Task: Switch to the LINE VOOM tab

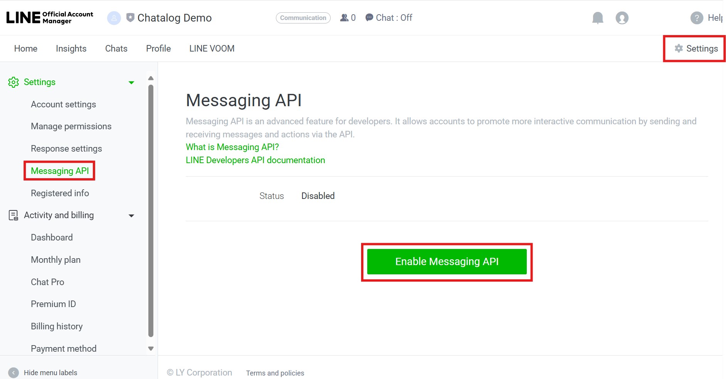Action: pos(212,48)
